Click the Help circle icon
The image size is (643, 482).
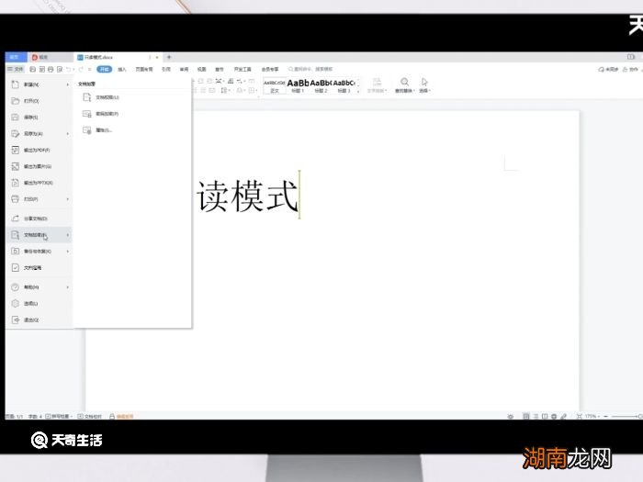[x=16, y=287]
